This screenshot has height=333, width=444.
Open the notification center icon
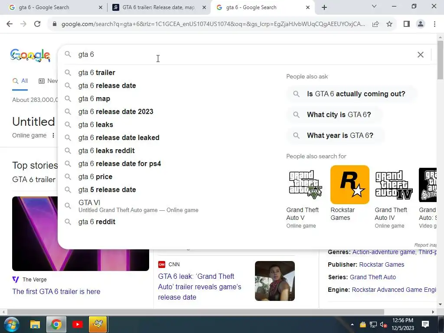coord(425,324)
